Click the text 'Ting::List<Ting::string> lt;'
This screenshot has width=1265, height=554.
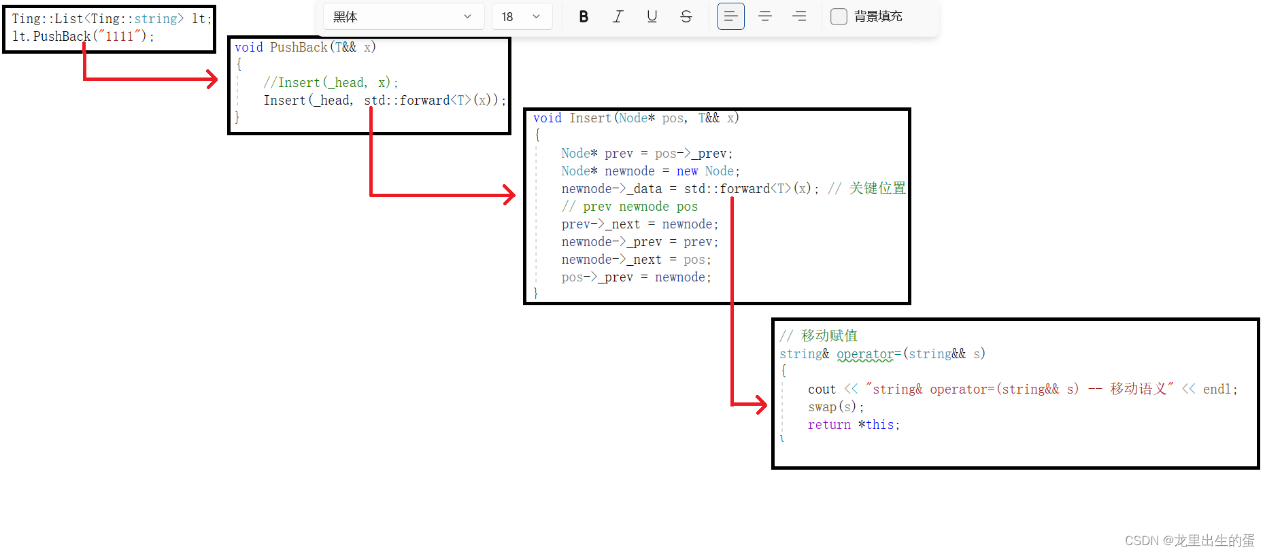click(112, 19)
